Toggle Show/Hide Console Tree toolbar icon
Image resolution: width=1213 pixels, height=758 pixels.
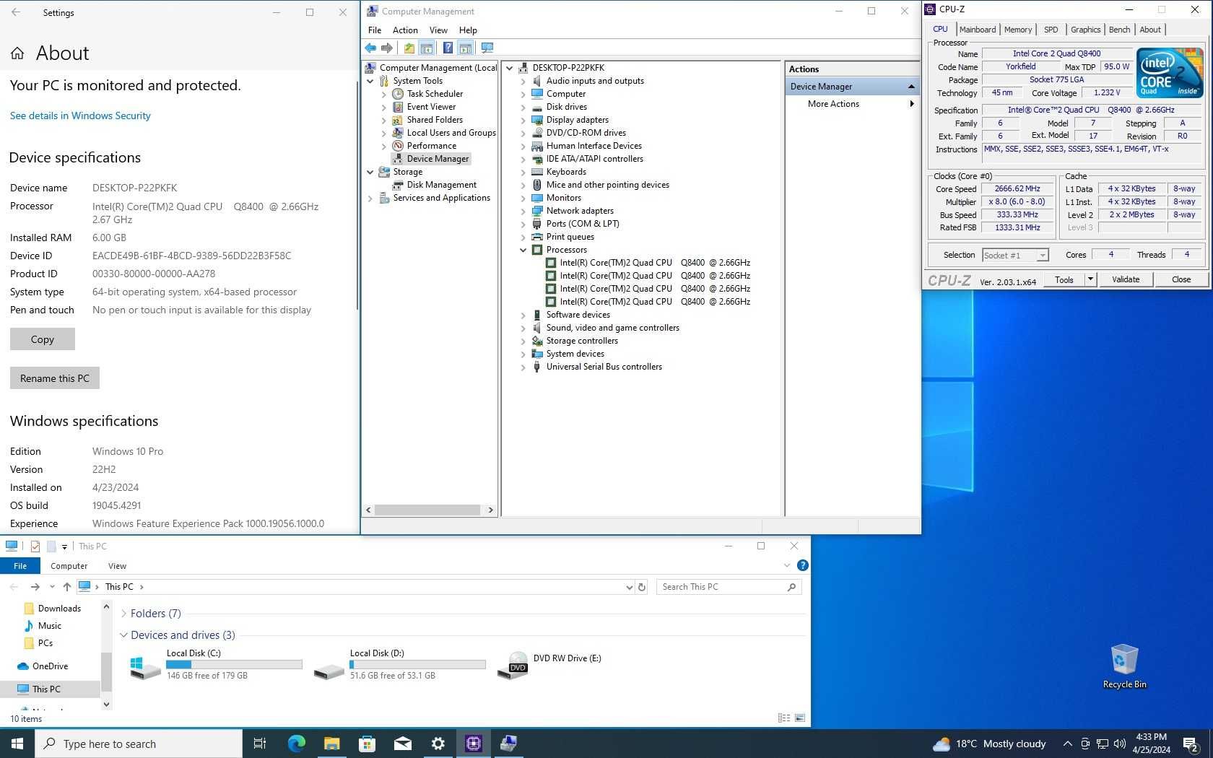(x=427, y=48)
